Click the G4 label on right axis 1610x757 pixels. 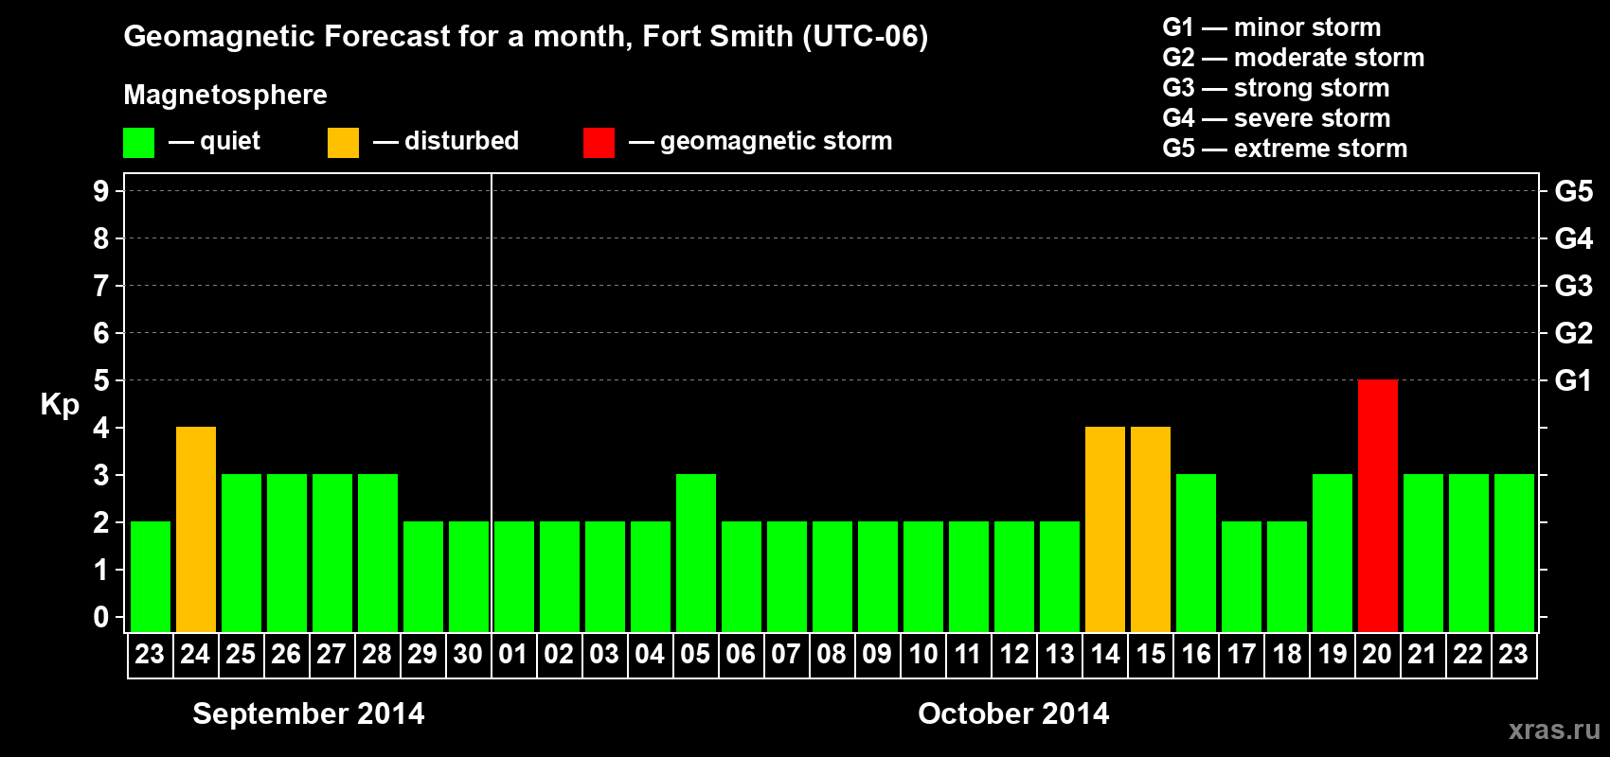[1573, 238]
